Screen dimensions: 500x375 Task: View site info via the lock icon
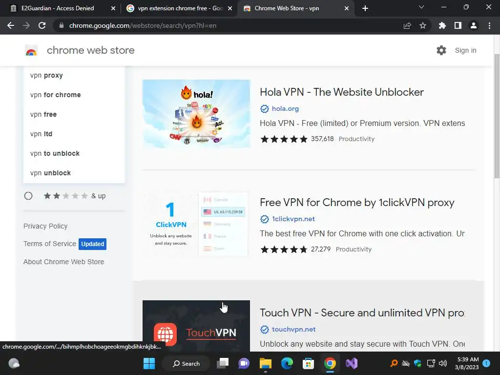62,25
